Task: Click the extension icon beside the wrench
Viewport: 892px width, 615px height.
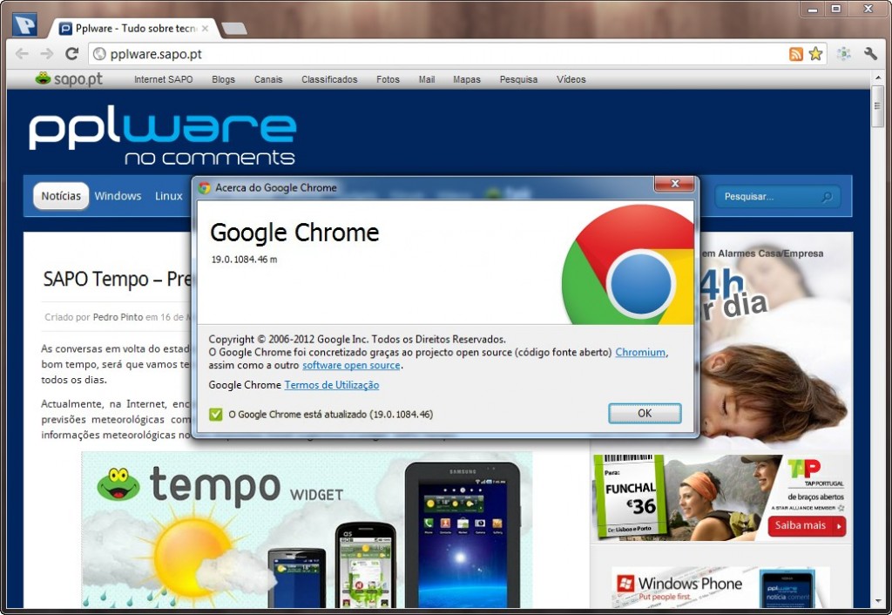Action: 843,54
